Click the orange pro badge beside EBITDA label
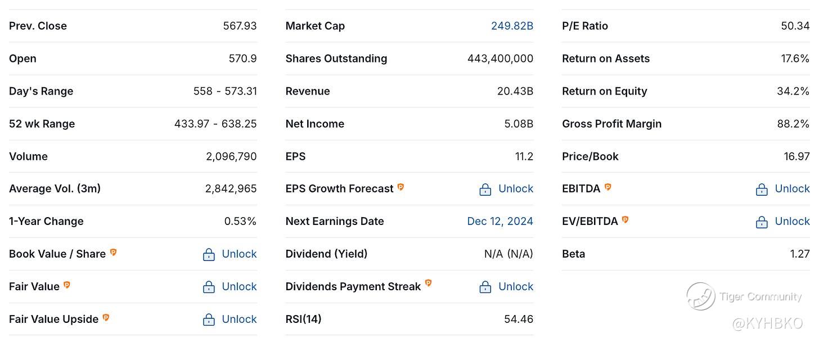 [x=608, y=187]
